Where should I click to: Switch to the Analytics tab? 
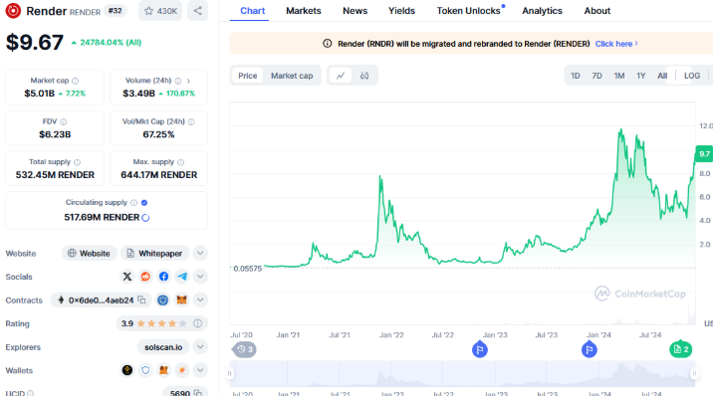coord(542,11)
